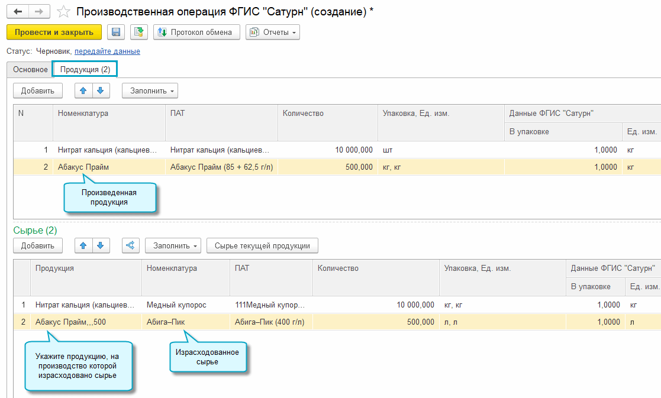Move product row up with arrow
661x398 pixels.
coord(83,90)
